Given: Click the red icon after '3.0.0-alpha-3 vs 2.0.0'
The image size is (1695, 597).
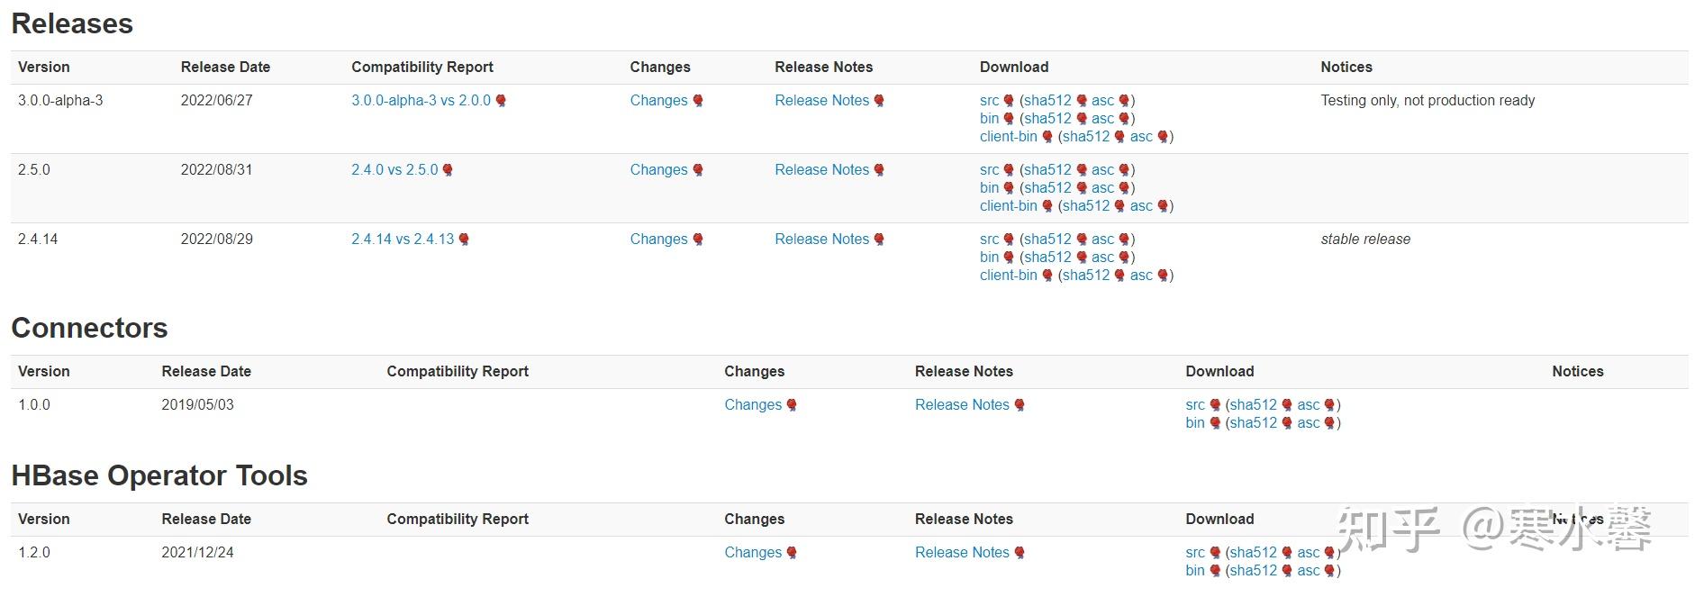Looking at the screenshot, I should (501, 101).
